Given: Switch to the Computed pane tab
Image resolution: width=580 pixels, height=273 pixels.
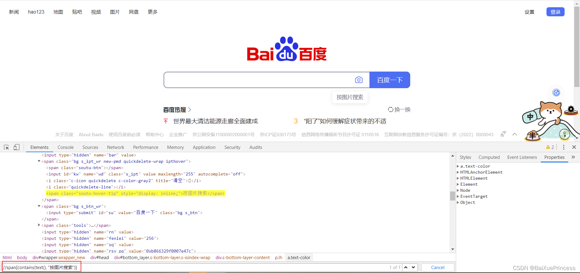Looking at the screenshot, I should [x=489, y=157].
